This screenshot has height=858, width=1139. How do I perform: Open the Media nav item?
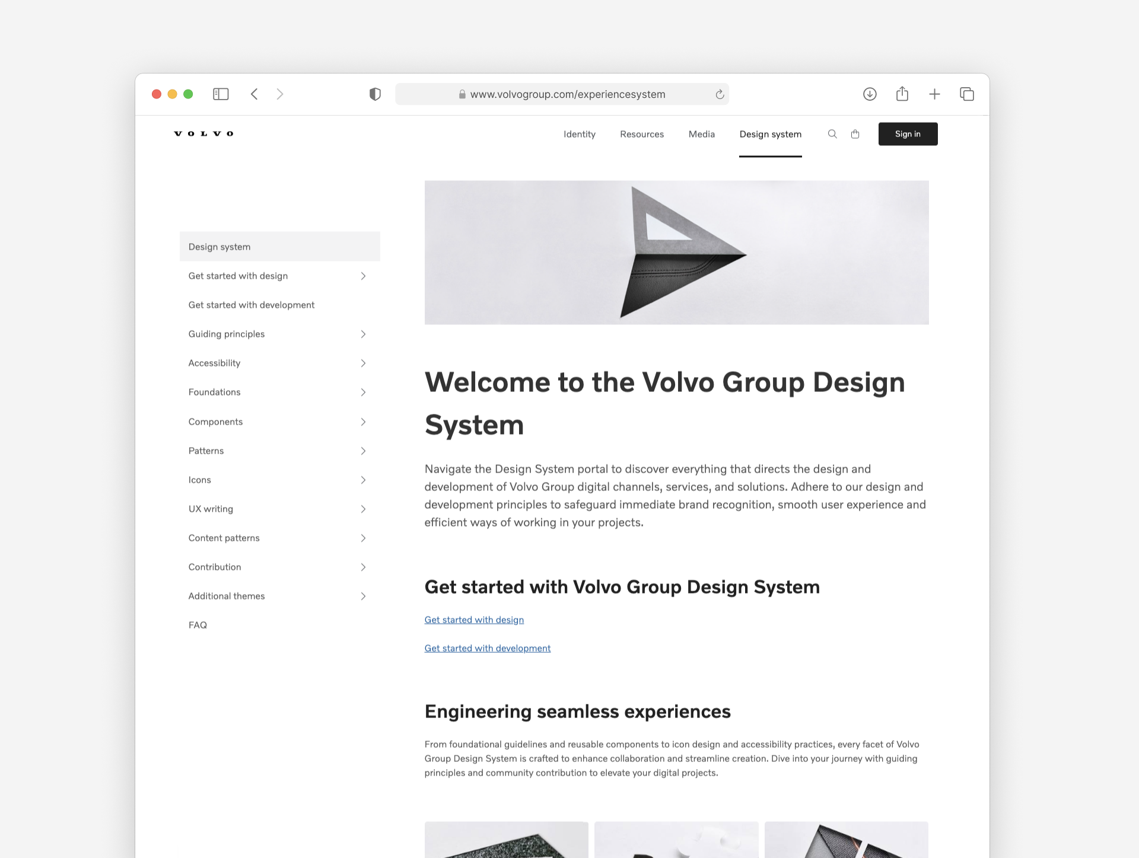(x=701, y=134)
